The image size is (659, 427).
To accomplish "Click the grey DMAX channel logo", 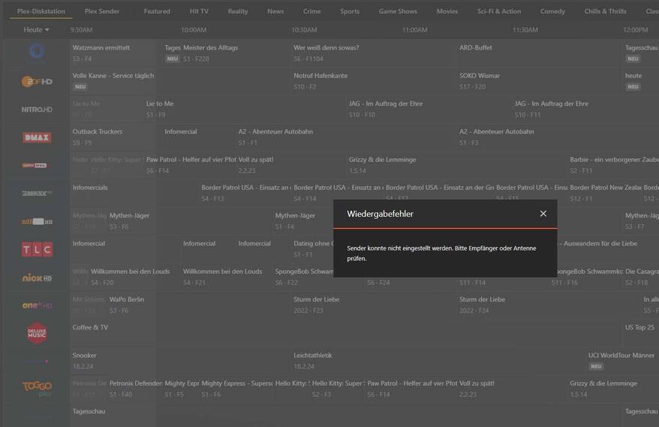I will pos(37,194).
